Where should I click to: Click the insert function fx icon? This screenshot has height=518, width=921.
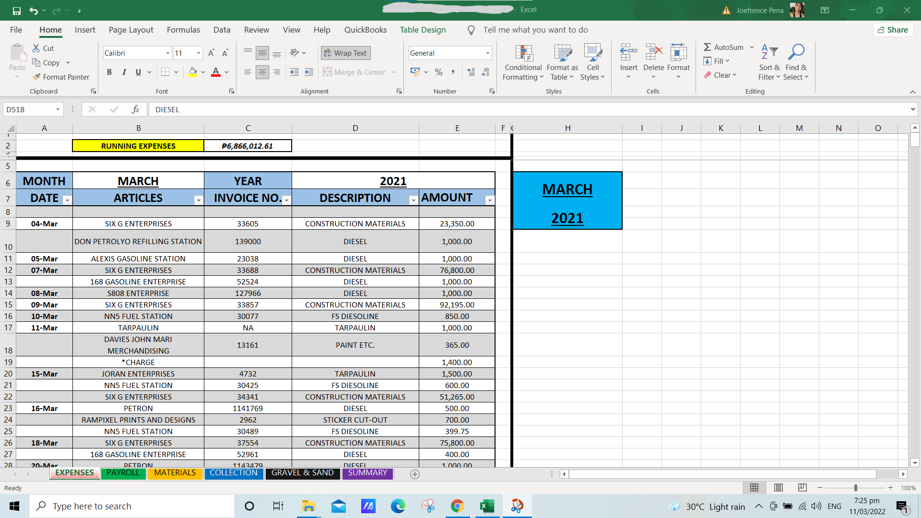click(135, 109)
